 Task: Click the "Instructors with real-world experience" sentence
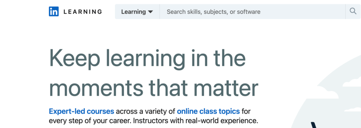[x=195, y=121]
